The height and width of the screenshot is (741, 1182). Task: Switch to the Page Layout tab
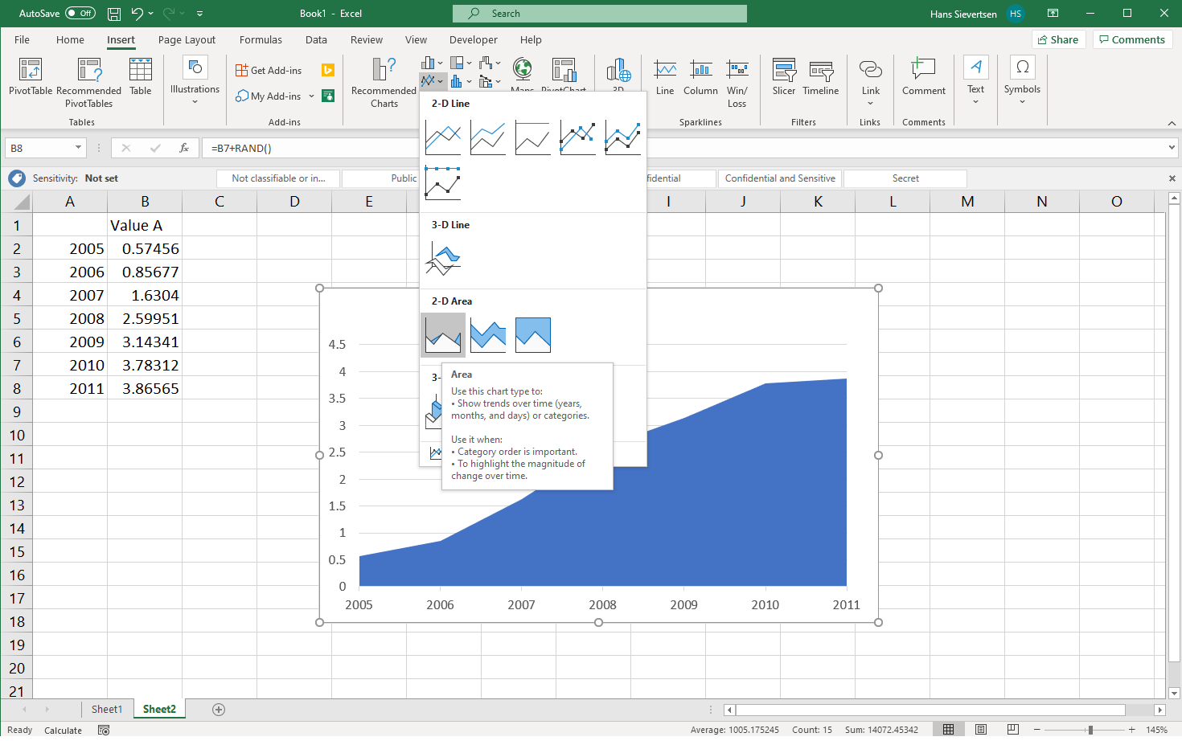(187, 39)
